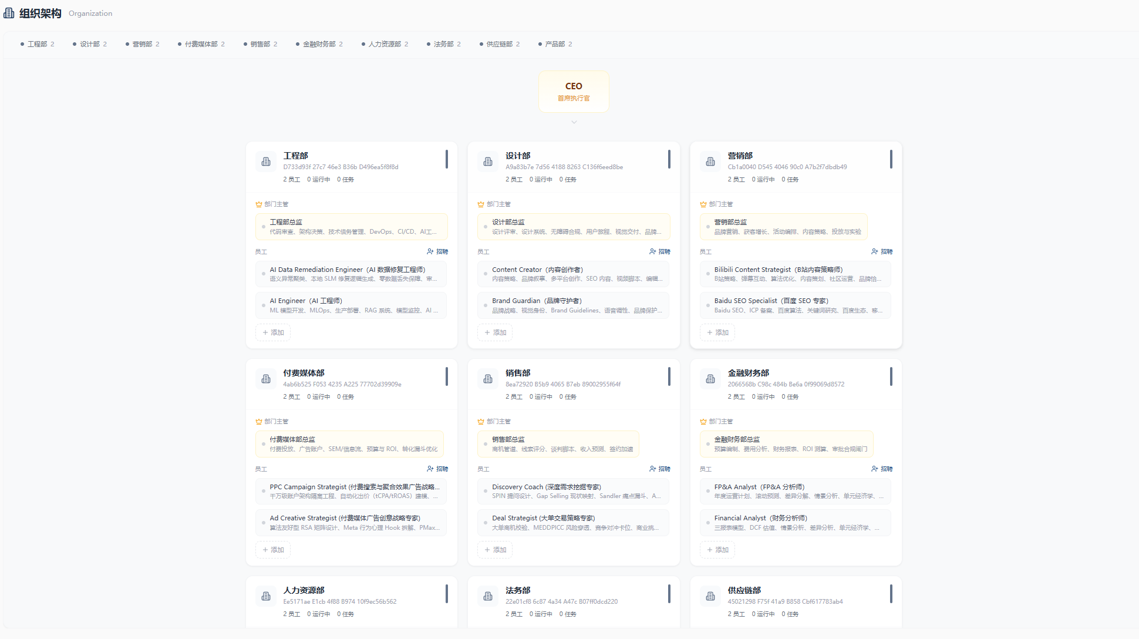Click the building icon on the 供应链部 card
The height and width of the screenshot is (639, 1139).
710,596
